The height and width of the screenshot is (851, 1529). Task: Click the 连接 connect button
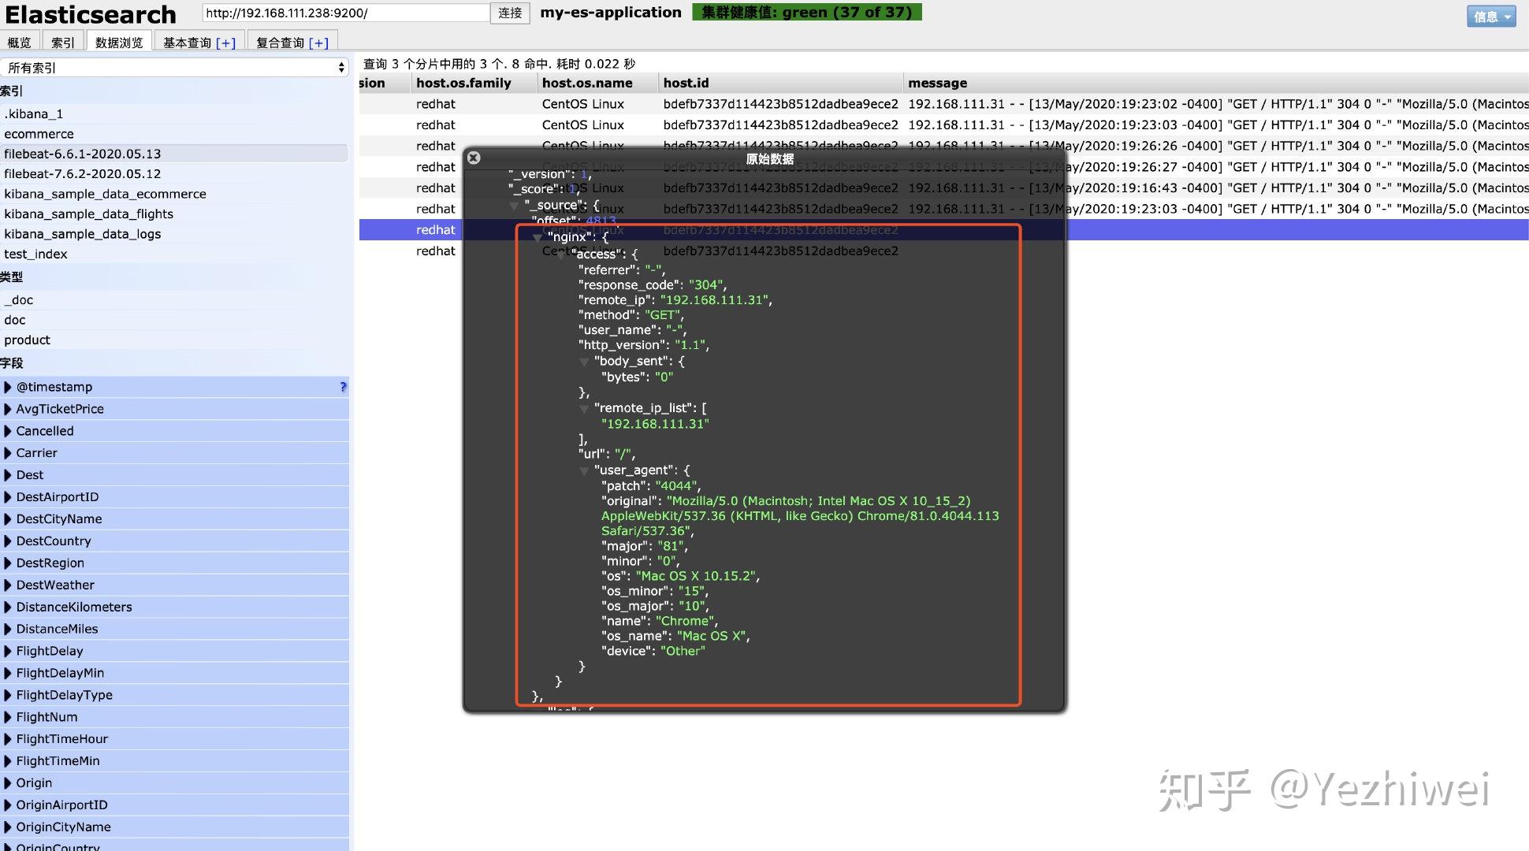(509, 13)
